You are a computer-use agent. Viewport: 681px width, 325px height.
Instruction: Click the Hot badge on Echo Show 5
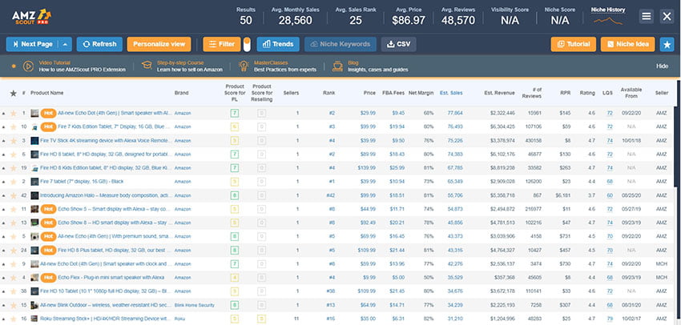coord(48,209)
